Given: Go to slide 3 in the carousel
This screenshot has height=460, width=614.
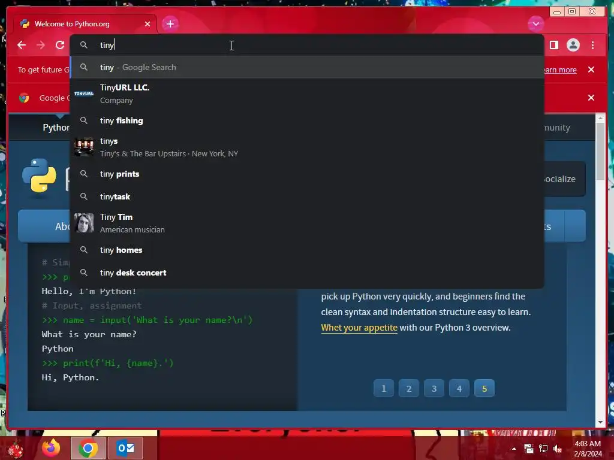Looking at the screenshot, I should click(x=434, y=388).
